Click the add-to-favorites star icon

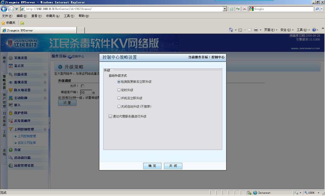(x=22, y=23)
